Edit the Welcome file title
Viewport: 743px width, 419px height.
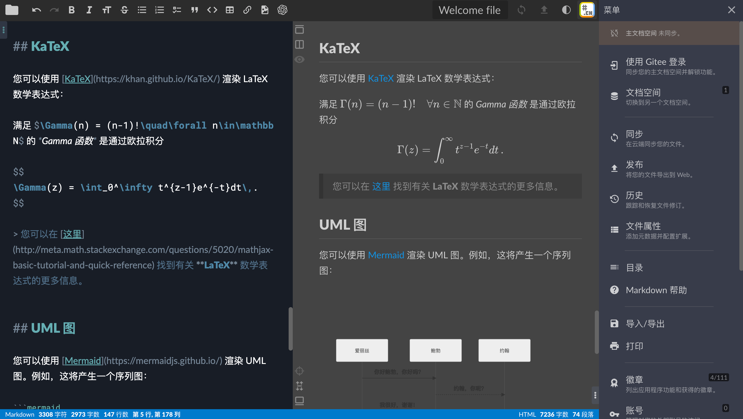470,10
